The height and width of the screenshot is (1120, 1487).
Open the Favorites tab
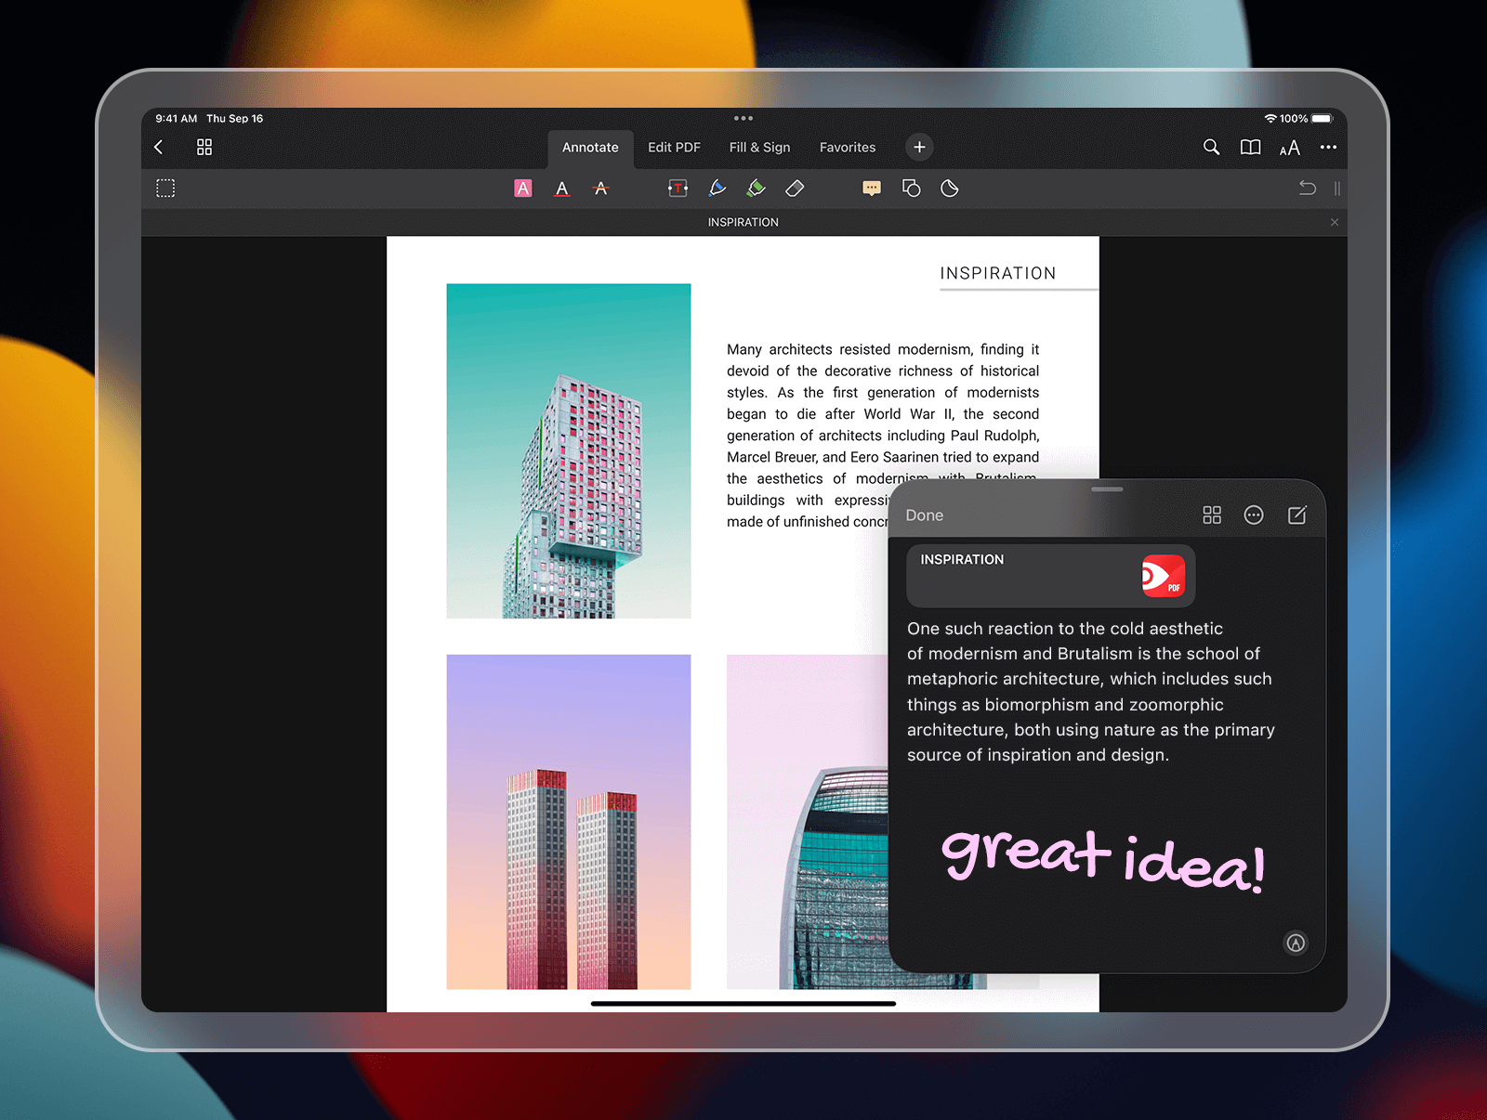click(848, 148)
